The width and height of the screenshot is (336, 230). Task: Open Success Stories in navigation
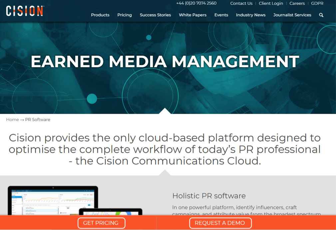[x=155, y=15]
